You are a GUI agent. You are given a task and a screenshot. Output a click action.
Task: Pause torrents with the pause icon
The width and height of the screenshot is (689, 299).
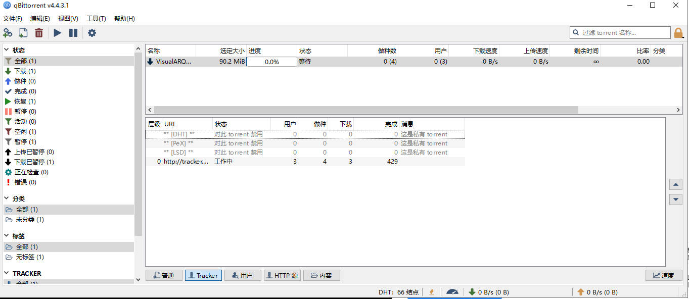pyautogui.click(x=73, y=33)
